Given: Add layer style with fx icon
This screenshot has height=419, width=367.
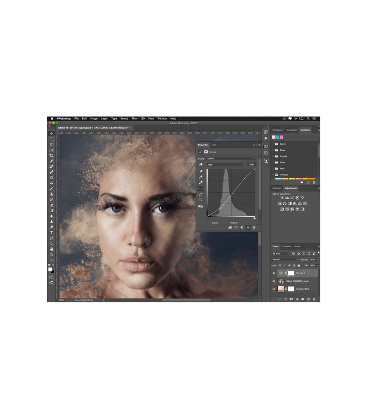Looking at the screenshot, I should [x=285, y=299].
